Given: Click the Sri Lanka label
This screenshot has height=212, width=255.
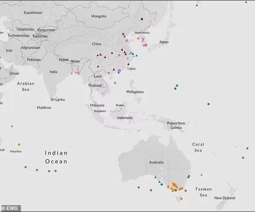Looking at the screenshot, I should [58, 99].
